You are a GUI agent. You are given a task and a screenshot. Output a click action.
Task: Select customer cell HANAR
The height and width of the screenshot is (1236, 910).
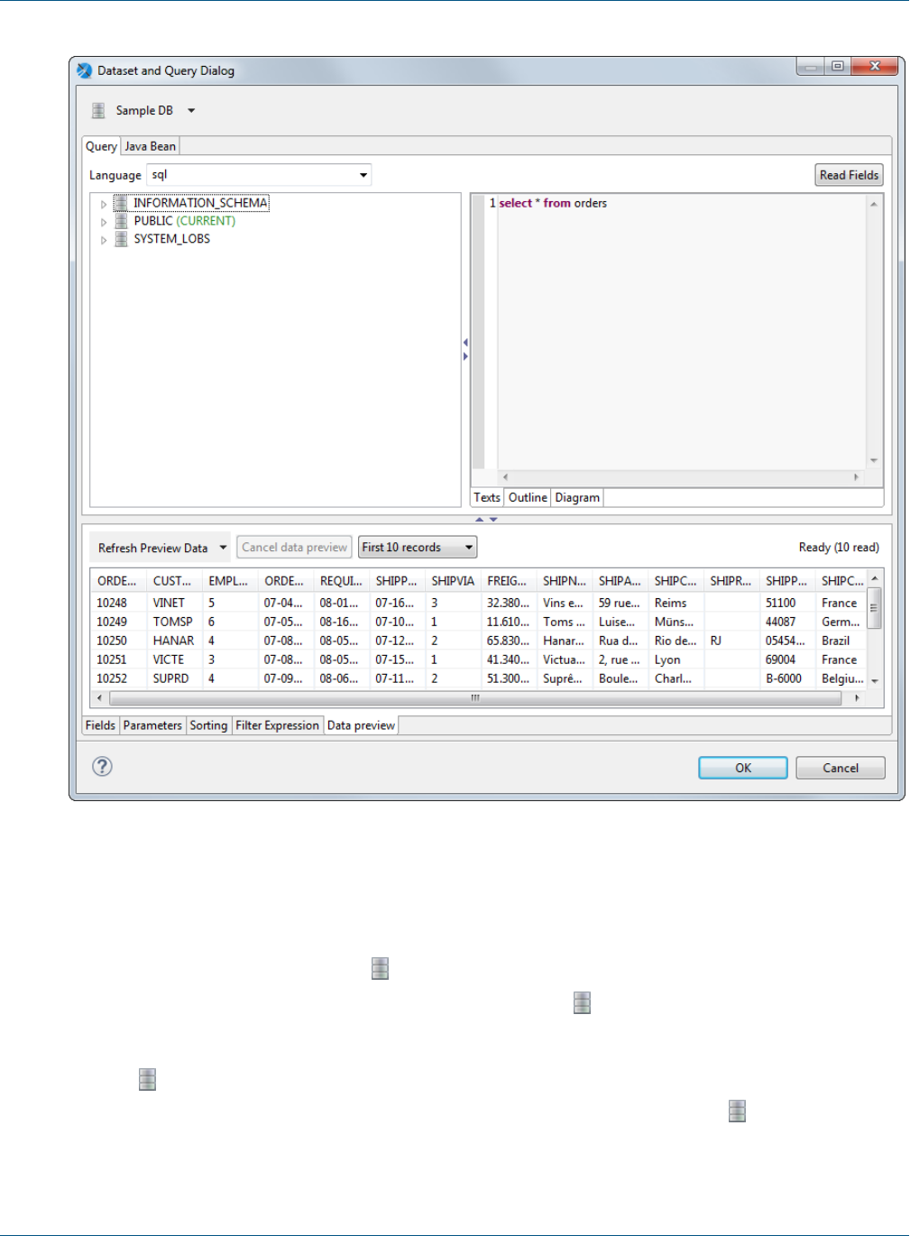click(173, 641)
